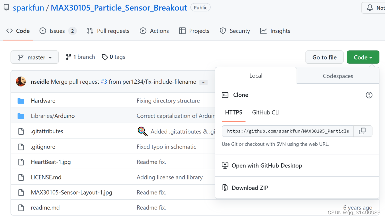The height and width of the screenshot is (218, 385).
Task: Click nseidle's avatar image
Action: (21, 82)
